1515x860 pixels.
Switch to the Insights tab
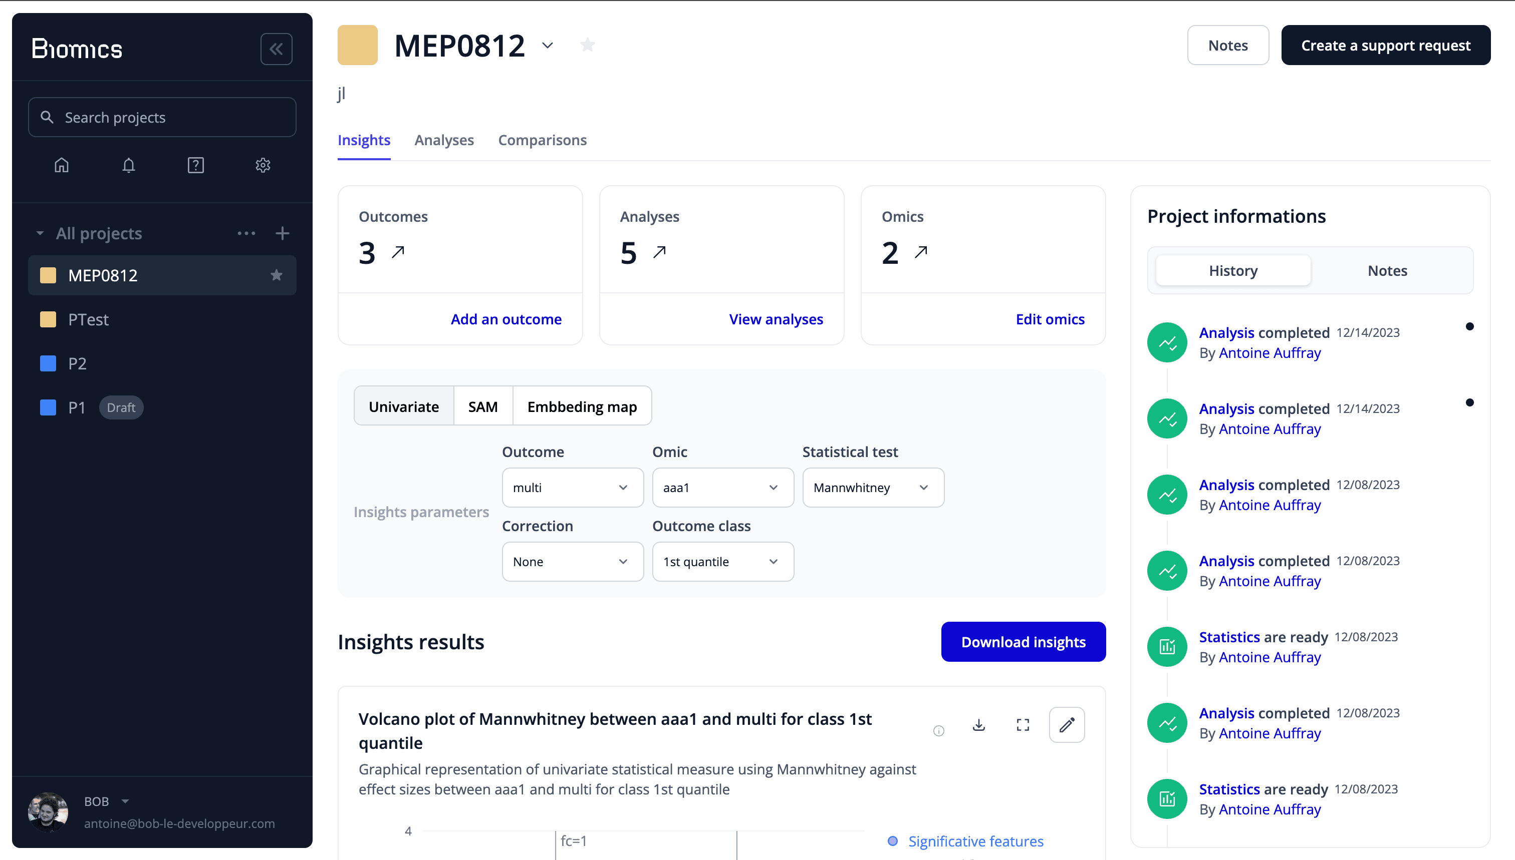pos(364,141)
